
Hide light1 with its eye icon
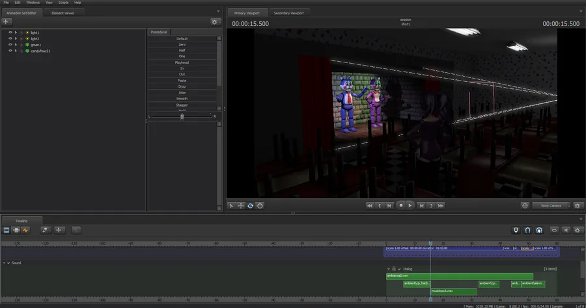point(10,32)
